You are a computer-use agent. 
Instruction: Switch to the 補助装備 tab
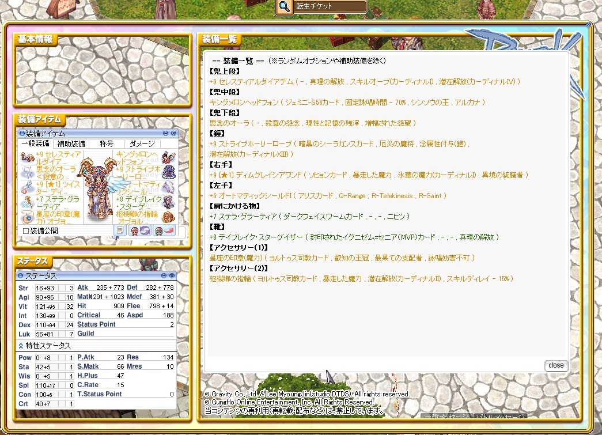tap(71, 143)
